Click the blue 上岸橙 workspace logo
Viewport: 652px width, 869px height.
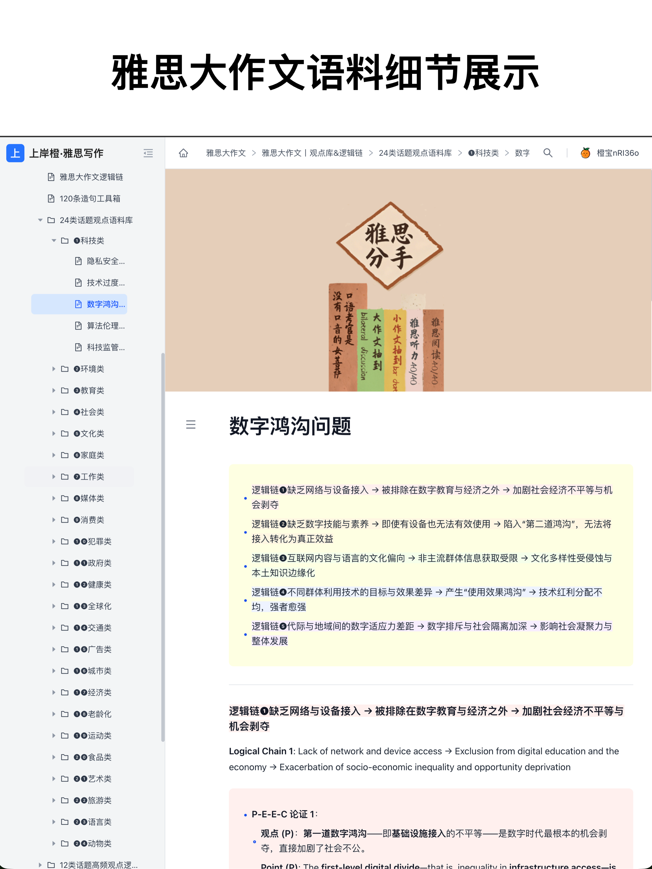pyautogui.click(x=15, y=153)
